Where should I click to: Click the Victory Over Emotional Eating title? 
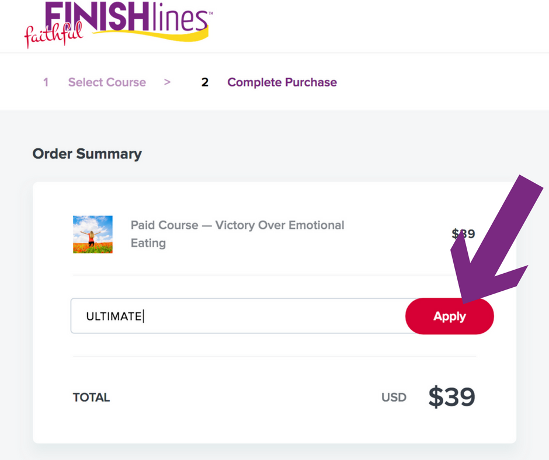coord(237,234)
